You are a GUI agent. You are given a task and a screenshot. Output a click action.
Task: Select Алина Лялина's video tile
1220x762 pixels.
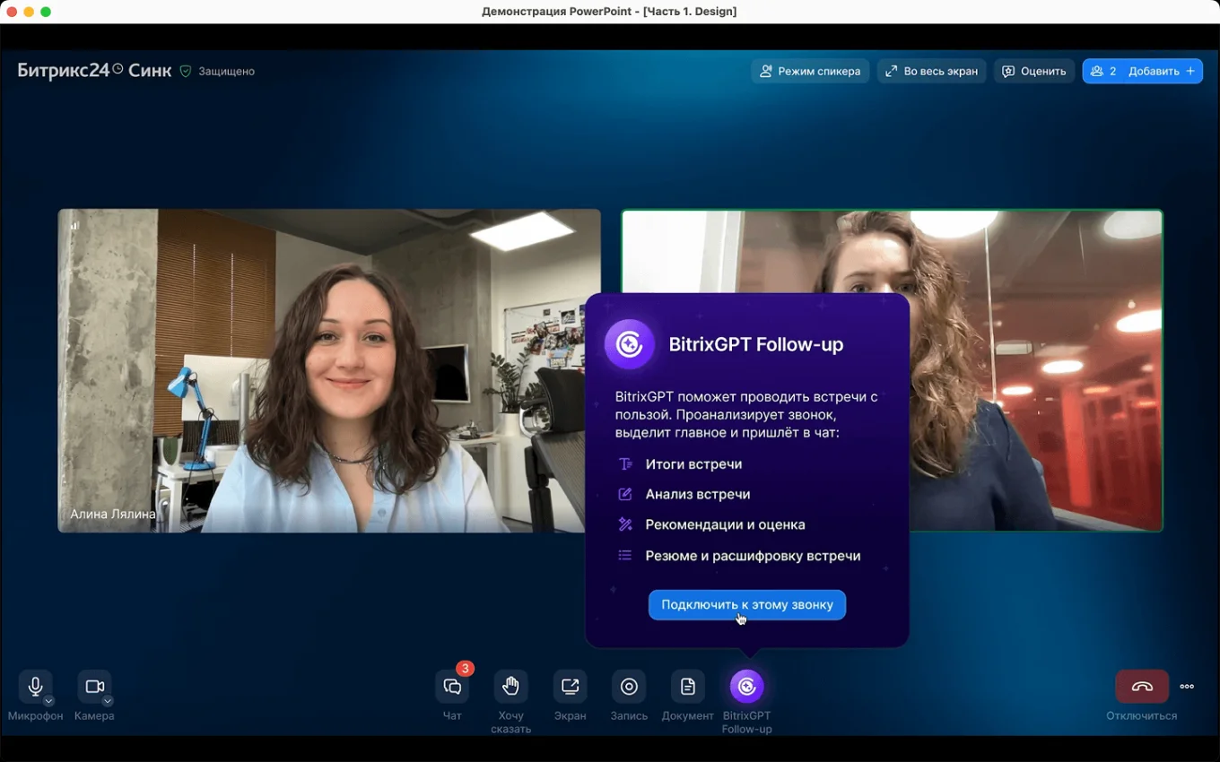click(329, 370)
